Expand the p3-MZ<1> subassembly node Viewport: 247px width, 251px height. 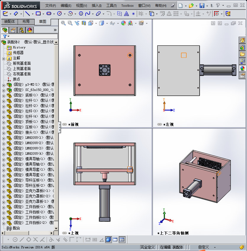tap(4, 85)
